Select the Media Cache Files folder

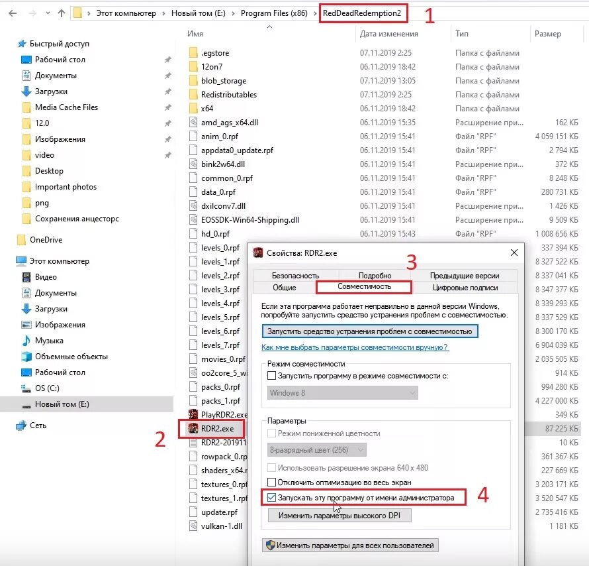click(x=66, y=107)
